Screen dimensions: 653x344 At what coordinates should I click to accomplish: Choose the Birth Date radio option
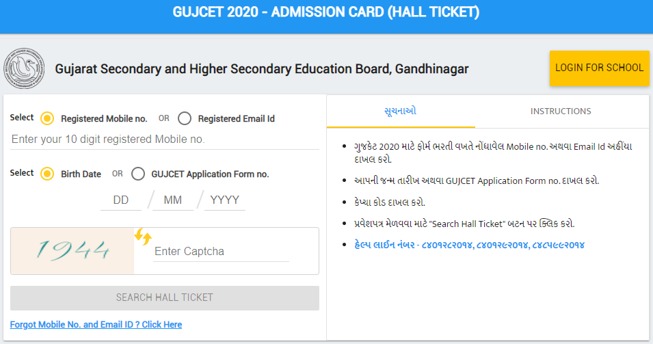coord(47,174)
